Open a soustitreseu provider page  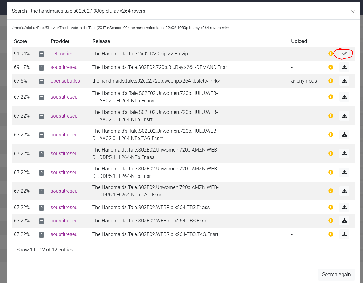64,67
